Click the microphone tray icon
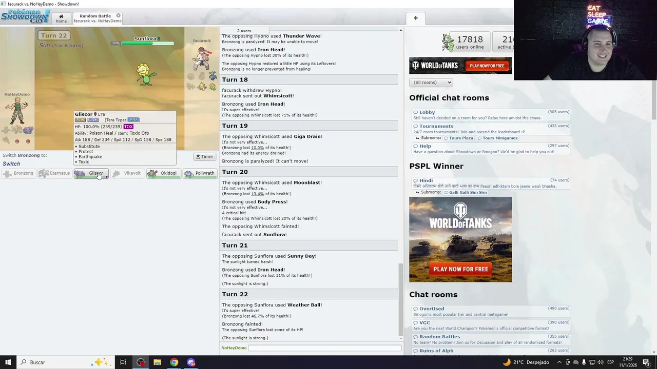Screen dimensions: 657x369 [x=584, y=362]
